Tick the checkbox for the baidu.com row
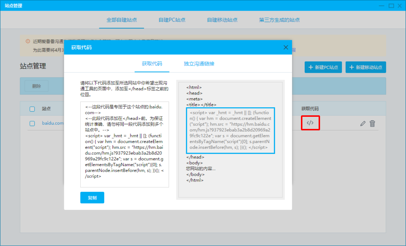406x246 pixels. [x=32, y=123]
